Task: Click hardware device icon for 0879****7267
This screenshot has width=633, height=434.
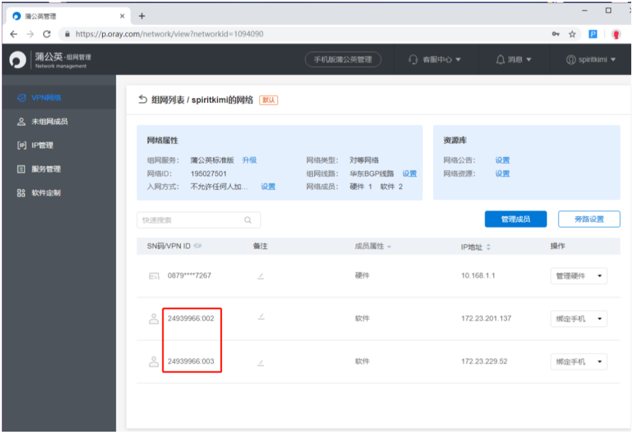Action: click(154, 276)
